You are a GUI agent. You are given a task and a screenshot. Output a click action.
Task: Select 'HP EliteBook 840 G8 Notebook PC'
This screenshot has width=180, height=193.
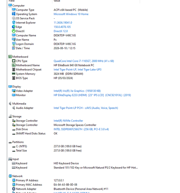point(74,65)
